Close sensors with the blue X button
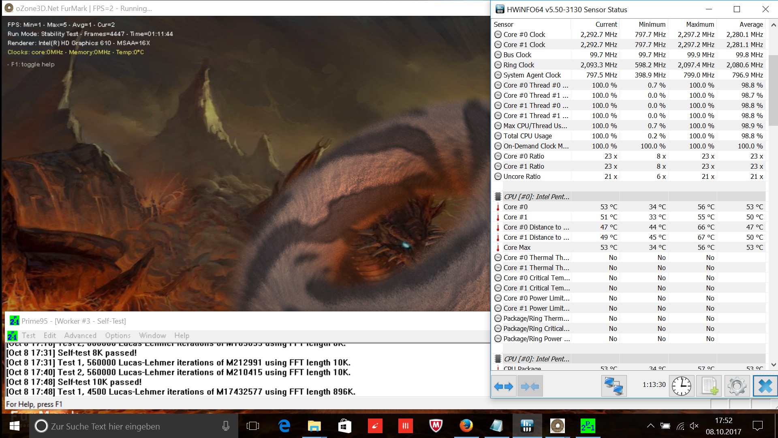The image size is (778, 438). click(765, 386)
